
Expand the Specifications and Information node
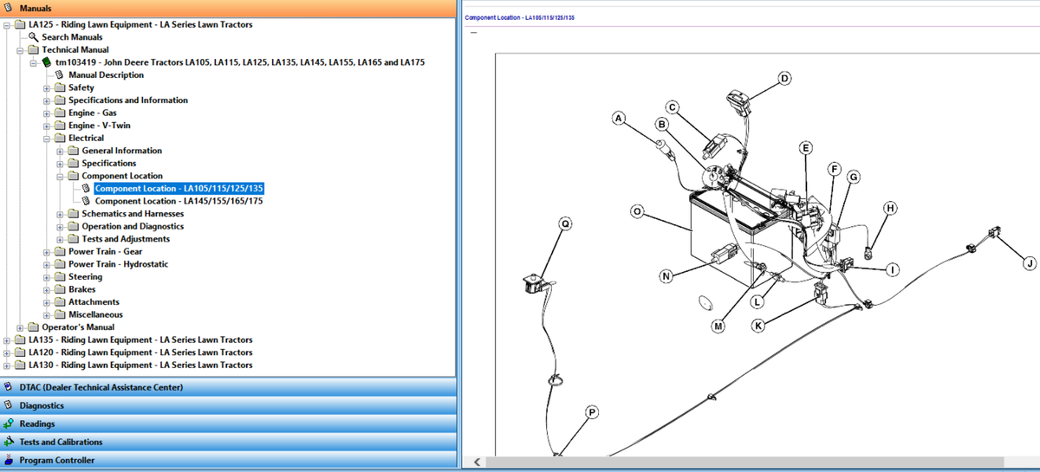coord(47,100)
